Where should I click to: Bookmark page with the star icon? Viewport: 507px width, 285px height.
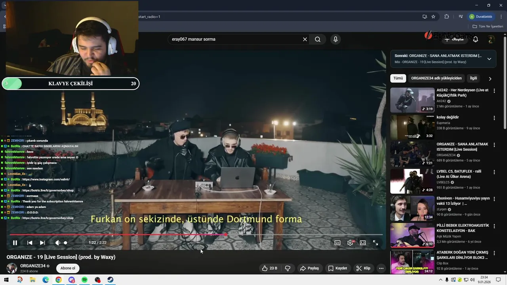433,17
